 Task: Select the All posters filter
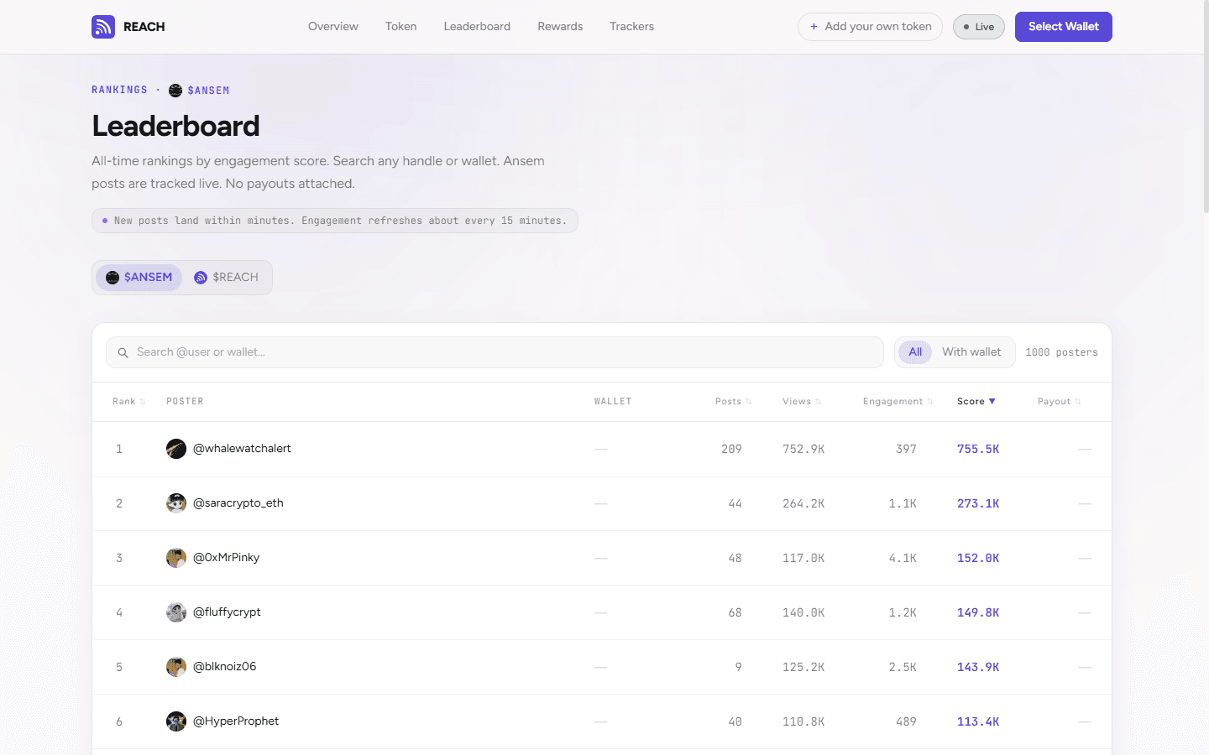click(x=915, y=352)
